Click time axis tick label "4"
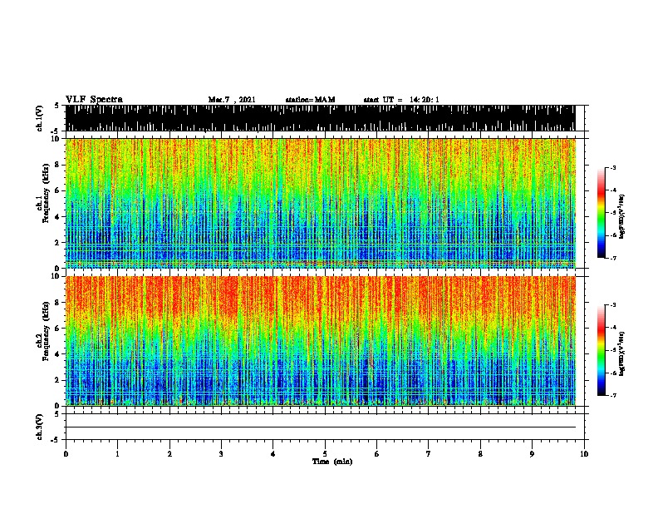Image resolution: width=658 pixels, height=509 pixels. pyautogui.click(x=273, y=454)
